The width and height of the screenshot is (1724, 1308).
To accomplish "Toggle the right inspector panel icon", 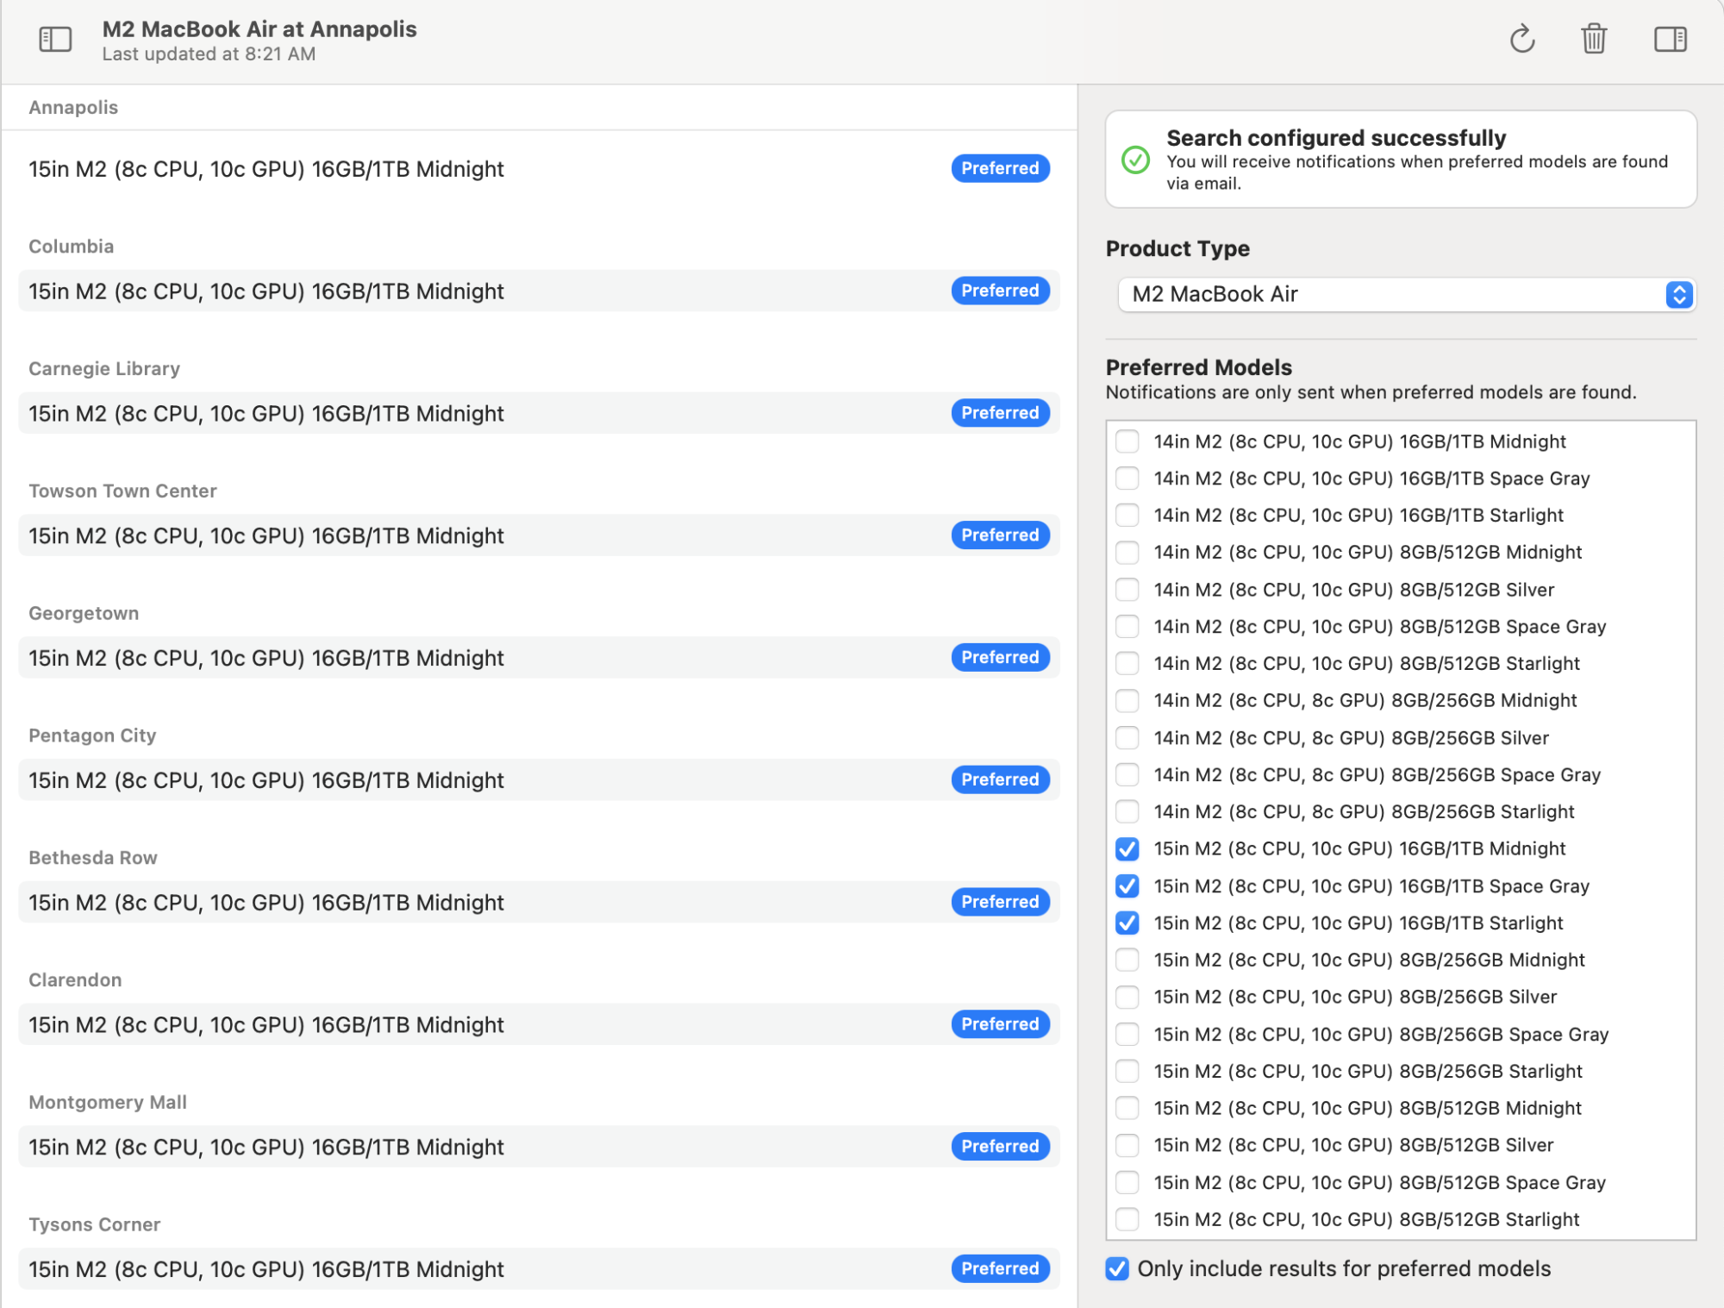I will pyautogui.click(x=1670, y=40).
